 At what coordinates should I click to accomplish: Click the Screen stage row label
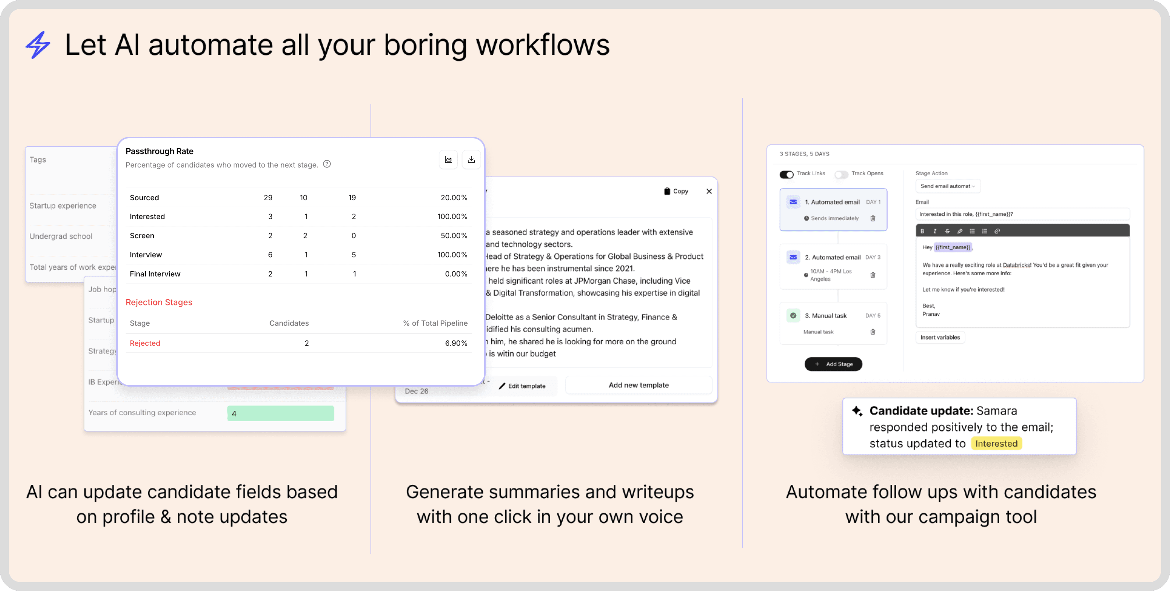click(x=142, y=235)
